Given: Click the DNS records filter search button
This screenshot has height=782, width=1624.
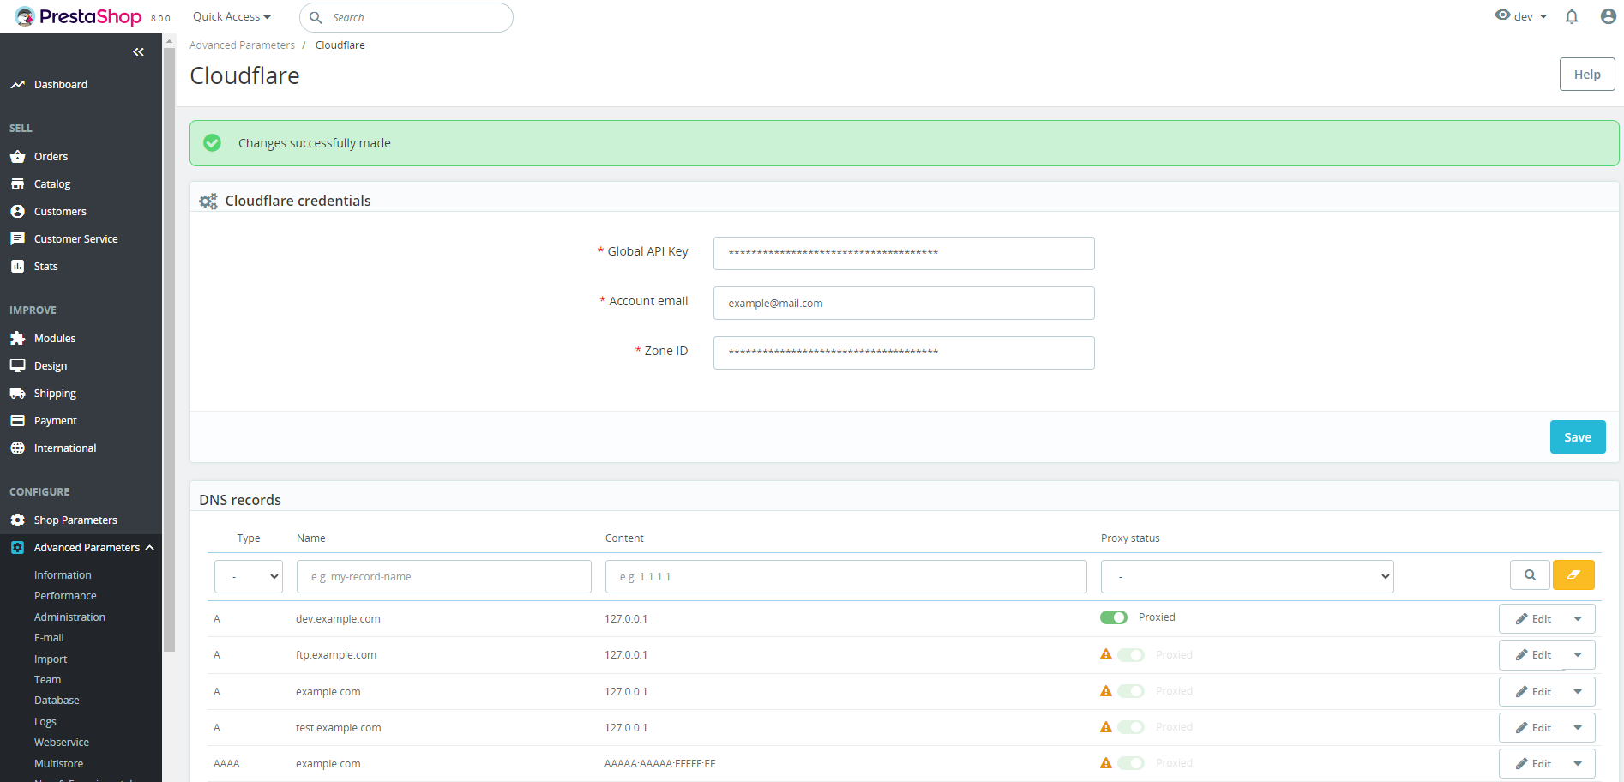Looking at the screenshot, I should (x=1530, y=575).
